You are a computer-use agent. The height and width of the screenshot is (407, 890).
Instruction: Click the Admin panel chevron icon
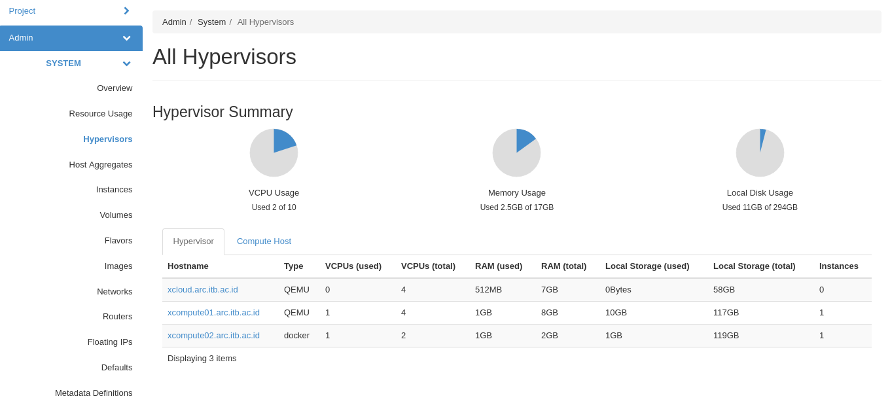126,38
